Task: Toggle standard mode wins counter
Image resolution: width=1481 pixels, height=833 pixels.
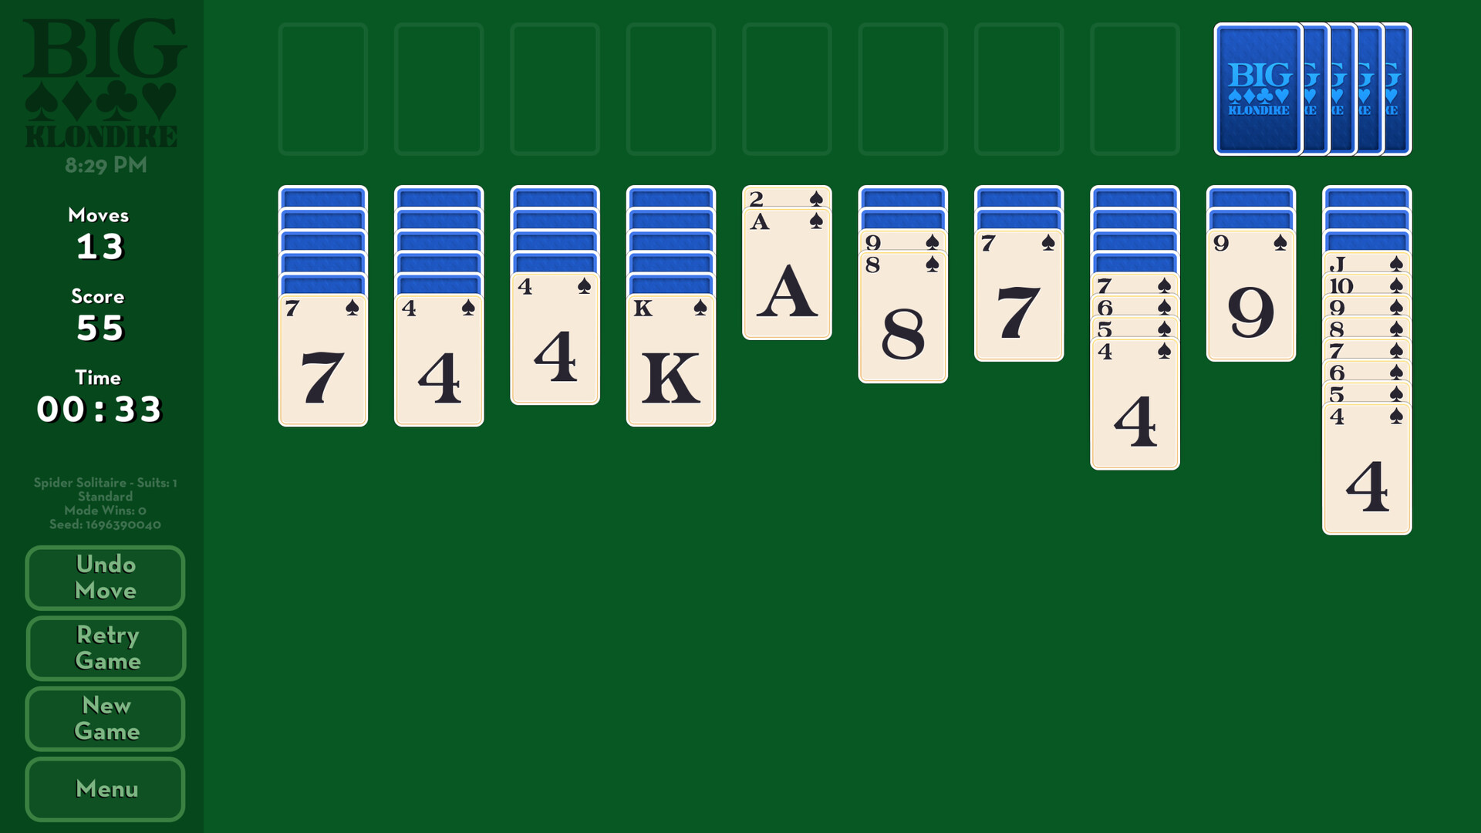Action: [x=106, y=510]
